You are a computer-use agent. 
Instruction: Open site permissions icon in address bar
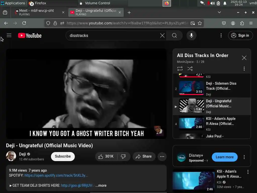[x=62, y=23]
